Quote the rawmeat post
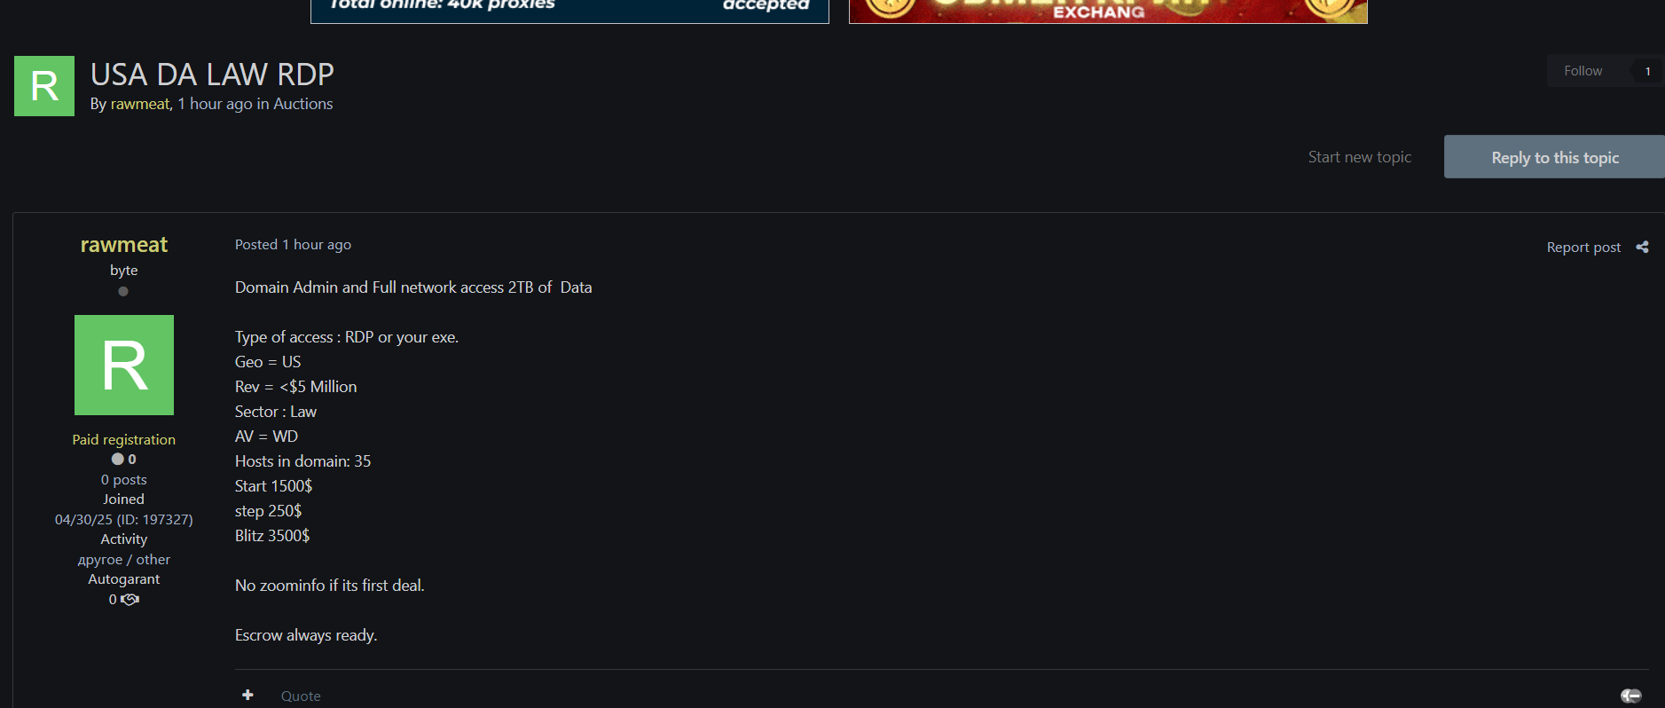Image resolution: width=1665 pixels, height=708 pixels. click(301, 696)
